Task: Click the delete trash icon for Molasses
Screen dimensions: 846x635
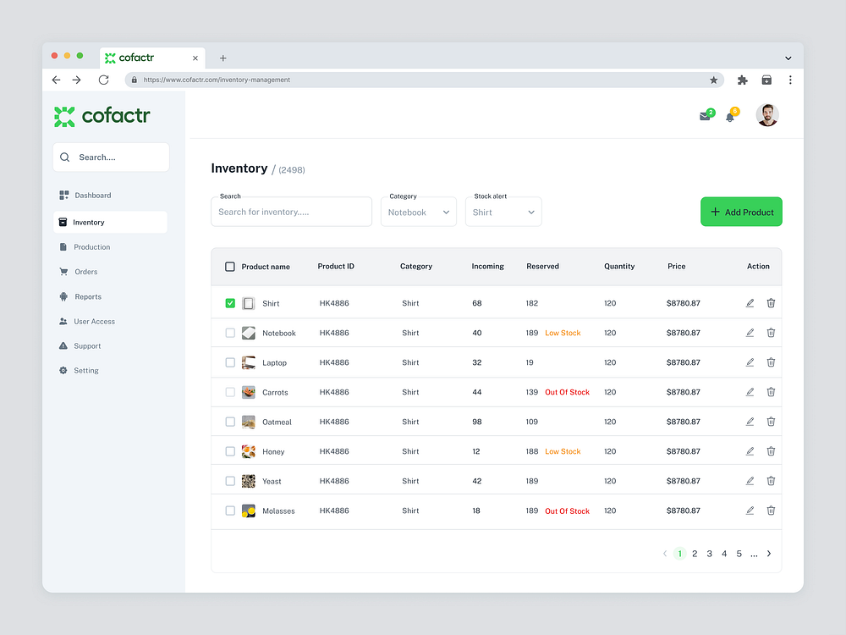Action: pyautogui.click(x=771, y=511)
